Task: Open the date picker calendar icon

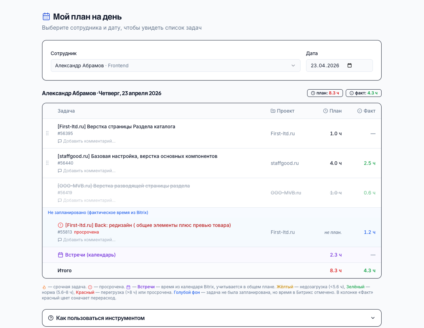Action: (350, 66)
